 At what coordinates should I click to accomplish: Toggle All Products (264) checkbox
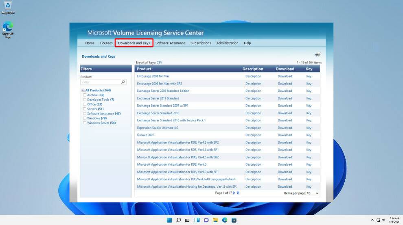pyautogui.click(x=83, y=90)
